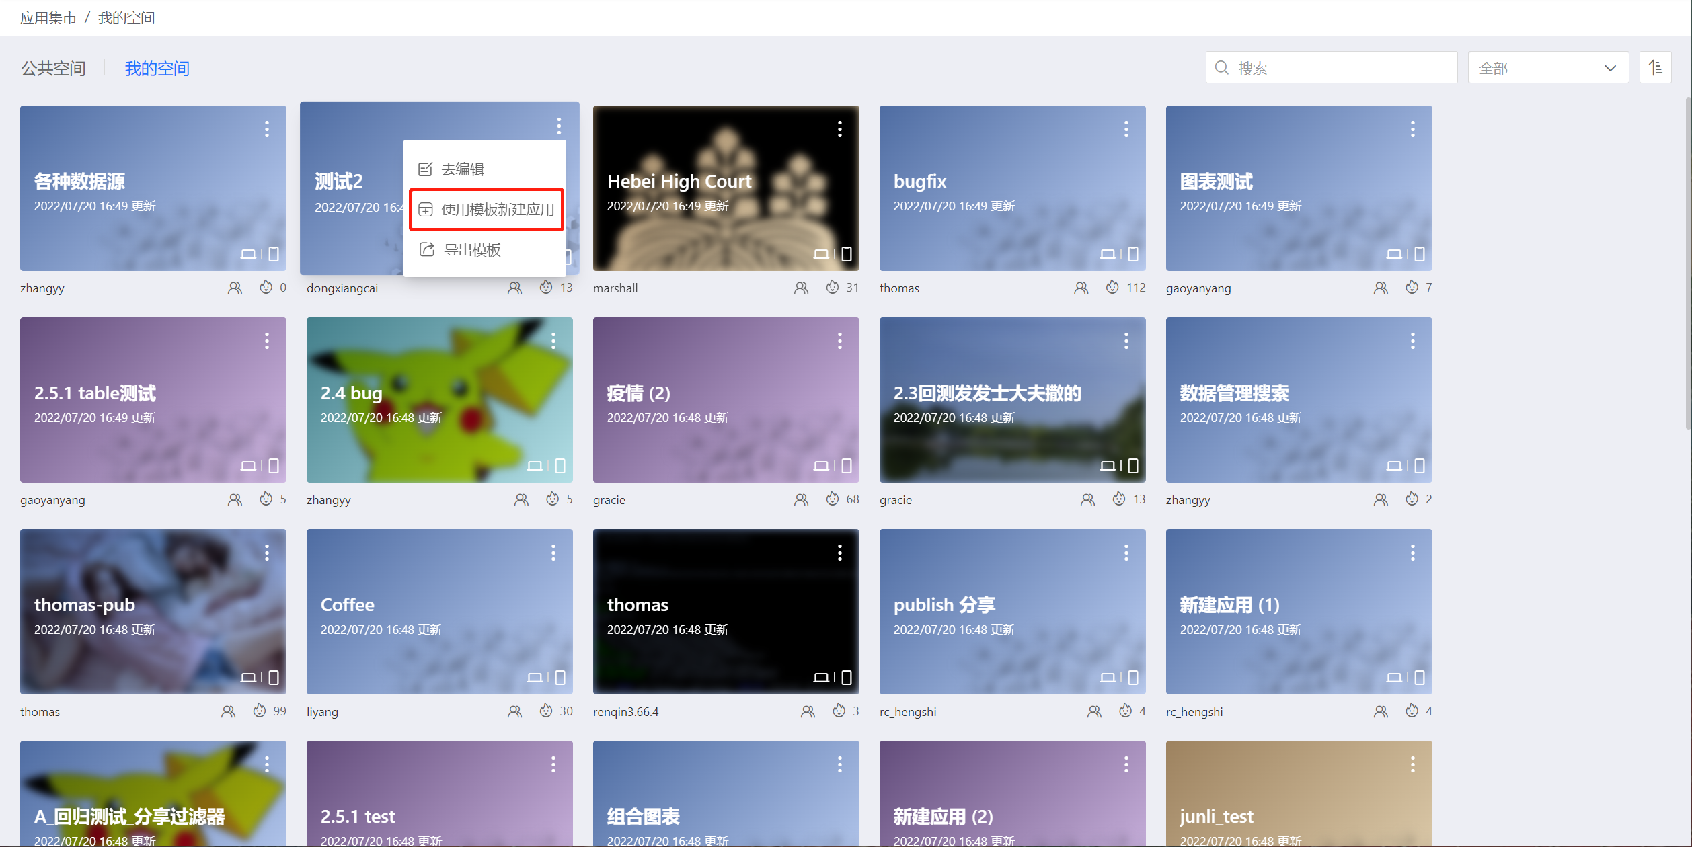Screen dimensions: 1692x847
Task: Open three-dot options on junli_test card
Action: (x=1412, y=764)
